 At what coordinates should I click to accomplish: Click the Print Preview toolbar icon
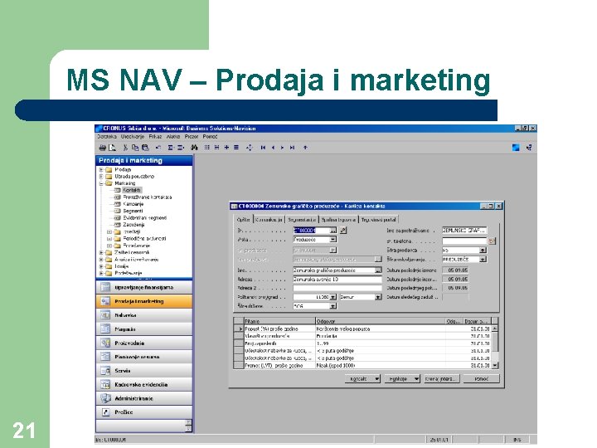coord(112,148)
